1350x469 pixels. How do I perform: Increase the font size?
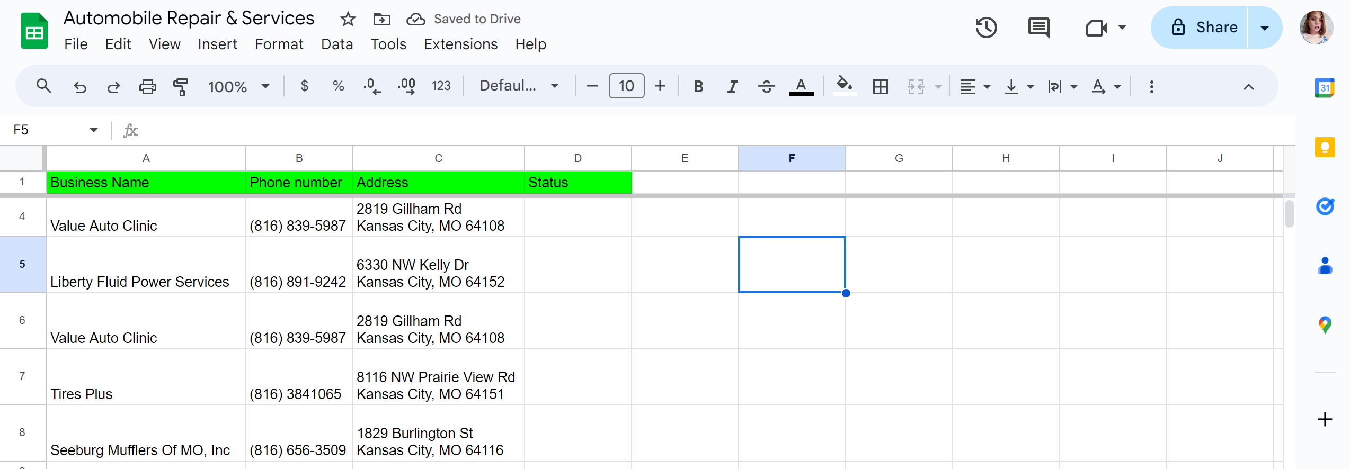pos(660,86)
